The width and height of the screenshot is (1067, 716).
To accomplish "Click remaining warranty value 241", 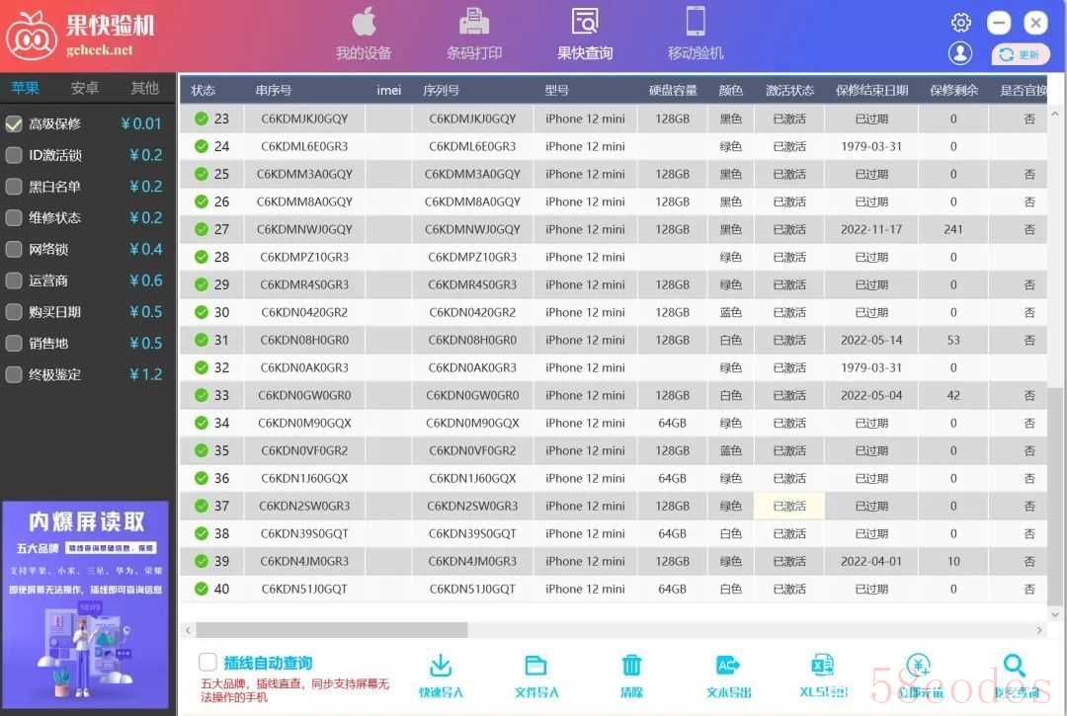I will pyautogui.click(x=952, y=229).
